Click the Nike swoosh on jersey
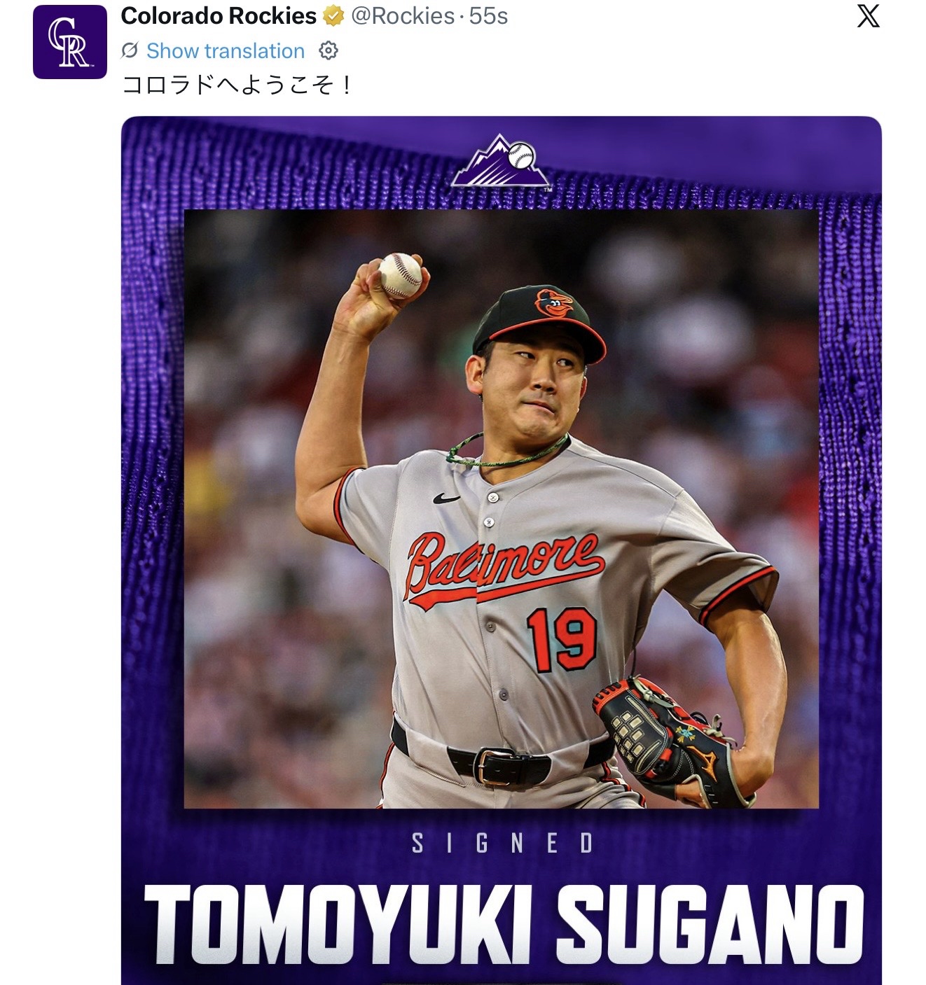 click(x=446, y=499)
